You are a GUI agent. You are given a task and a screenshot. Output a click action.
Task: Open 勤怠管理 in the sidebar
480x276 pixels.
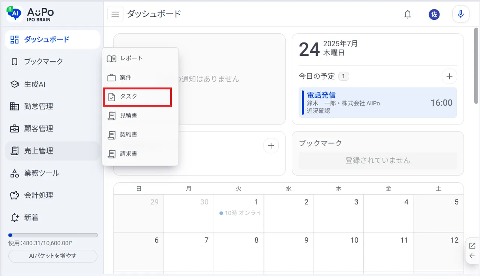pos(52,106)
